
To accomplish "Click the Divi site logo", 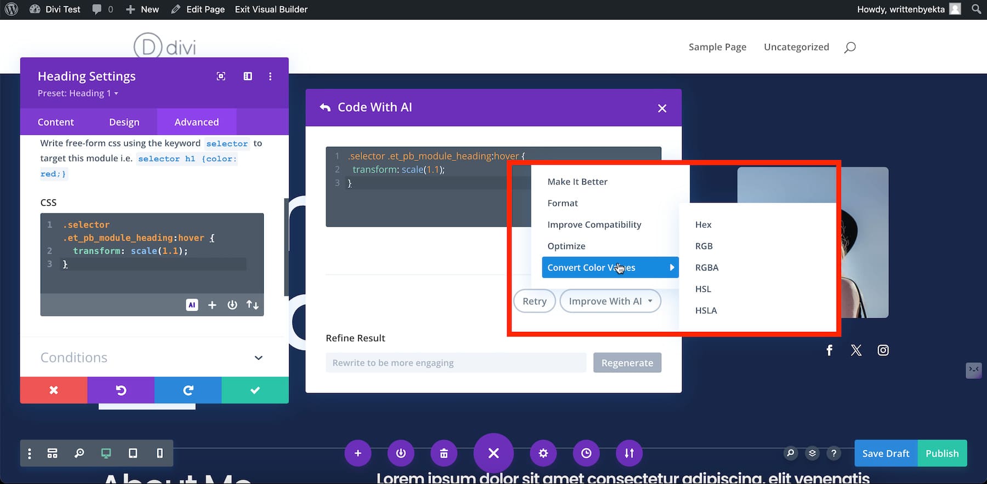I will 164,47.
